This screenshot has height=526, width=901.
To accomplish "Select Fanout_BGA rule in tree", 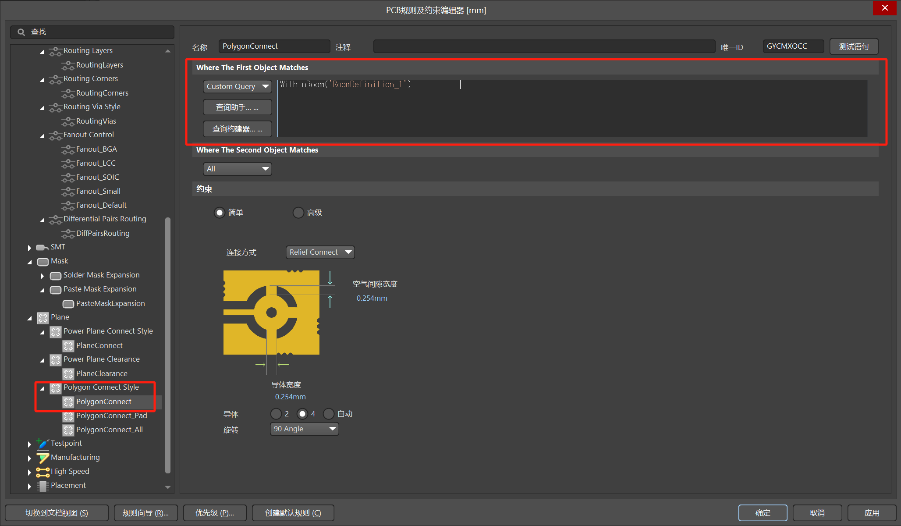I will (x=96, y=149).
